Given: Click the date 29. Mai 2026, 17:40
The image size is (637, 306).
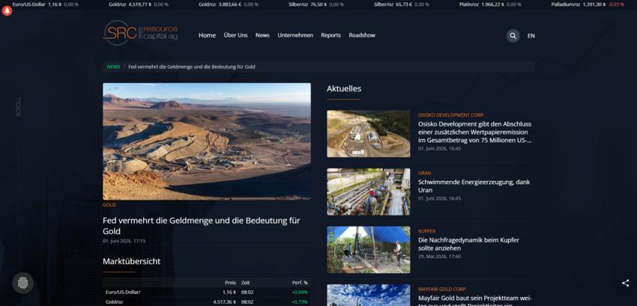Looking at the screenshot, I should 440,257.
